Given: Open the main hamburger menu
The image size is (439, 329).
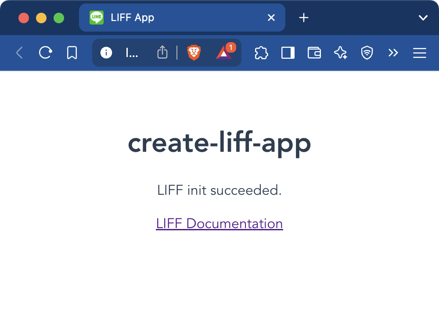Looking at the screenshot, I should point(419,53).
